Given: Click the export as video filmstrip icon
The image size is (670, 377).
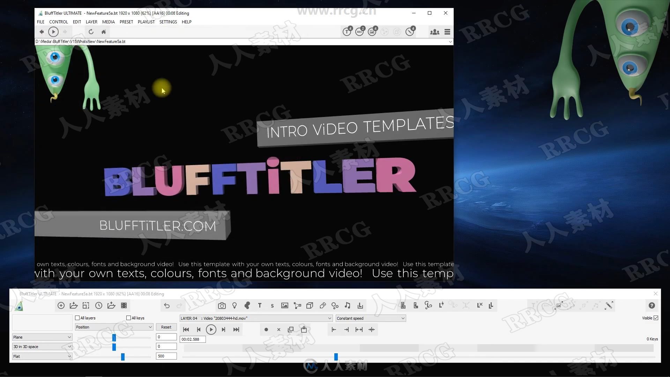Looking at the screenshot, I should (x=124, y=306).
